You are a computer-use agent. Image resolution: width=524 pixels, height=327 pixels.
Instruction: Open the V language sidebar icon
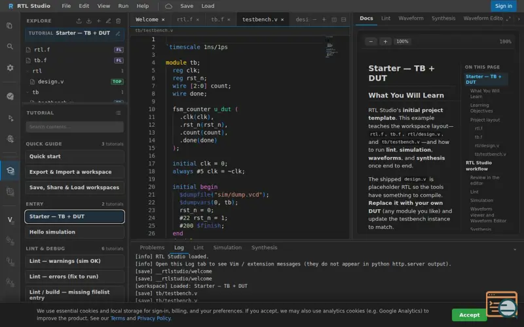[x=10, y=220]
